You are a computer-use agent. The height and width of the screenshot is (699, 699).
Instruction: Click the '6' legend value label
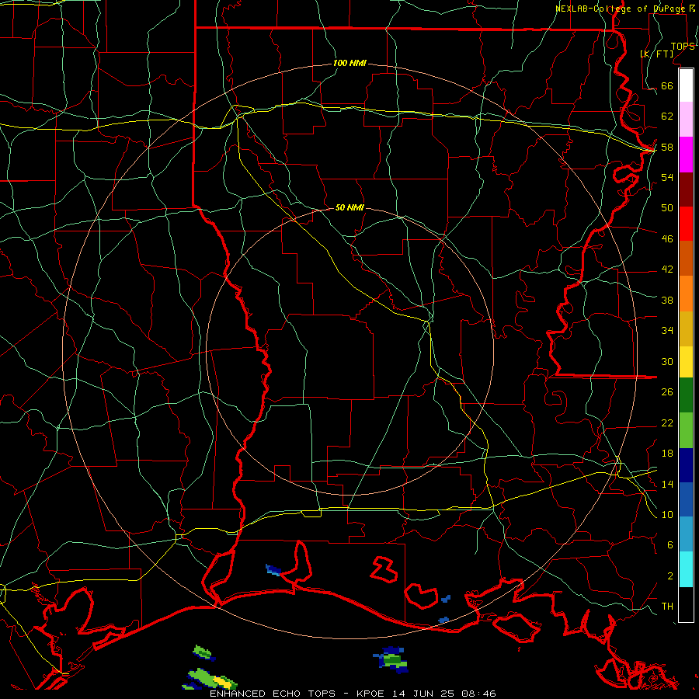670,545
